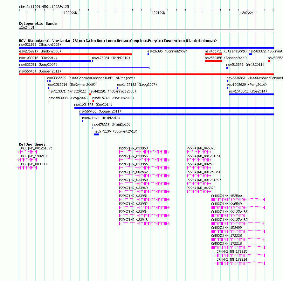Screen dimensions: 283x281
Task: Click the P2RX7|NR_033951 transcript label
Action: point(133,196)
